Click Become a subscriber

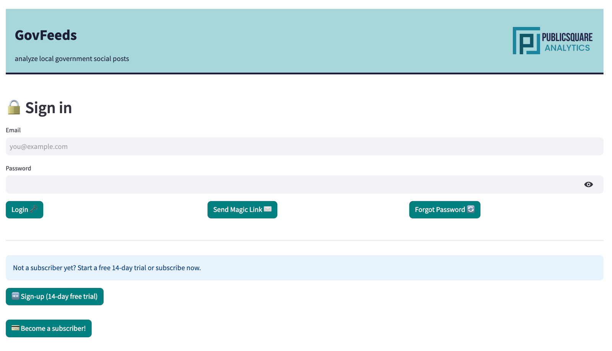click(x=49, y=328)
